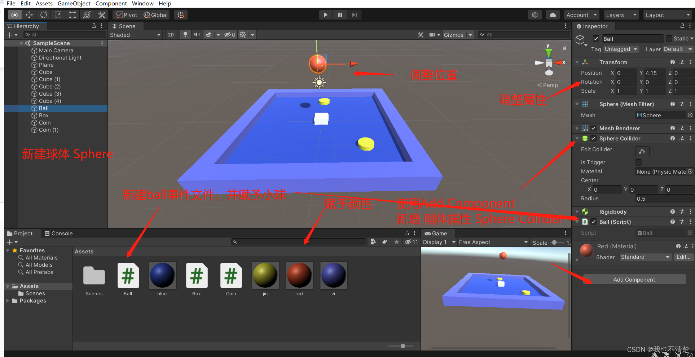695x357 pixels.
Task: Toggle scene effects icon
Action: point(208,35)
